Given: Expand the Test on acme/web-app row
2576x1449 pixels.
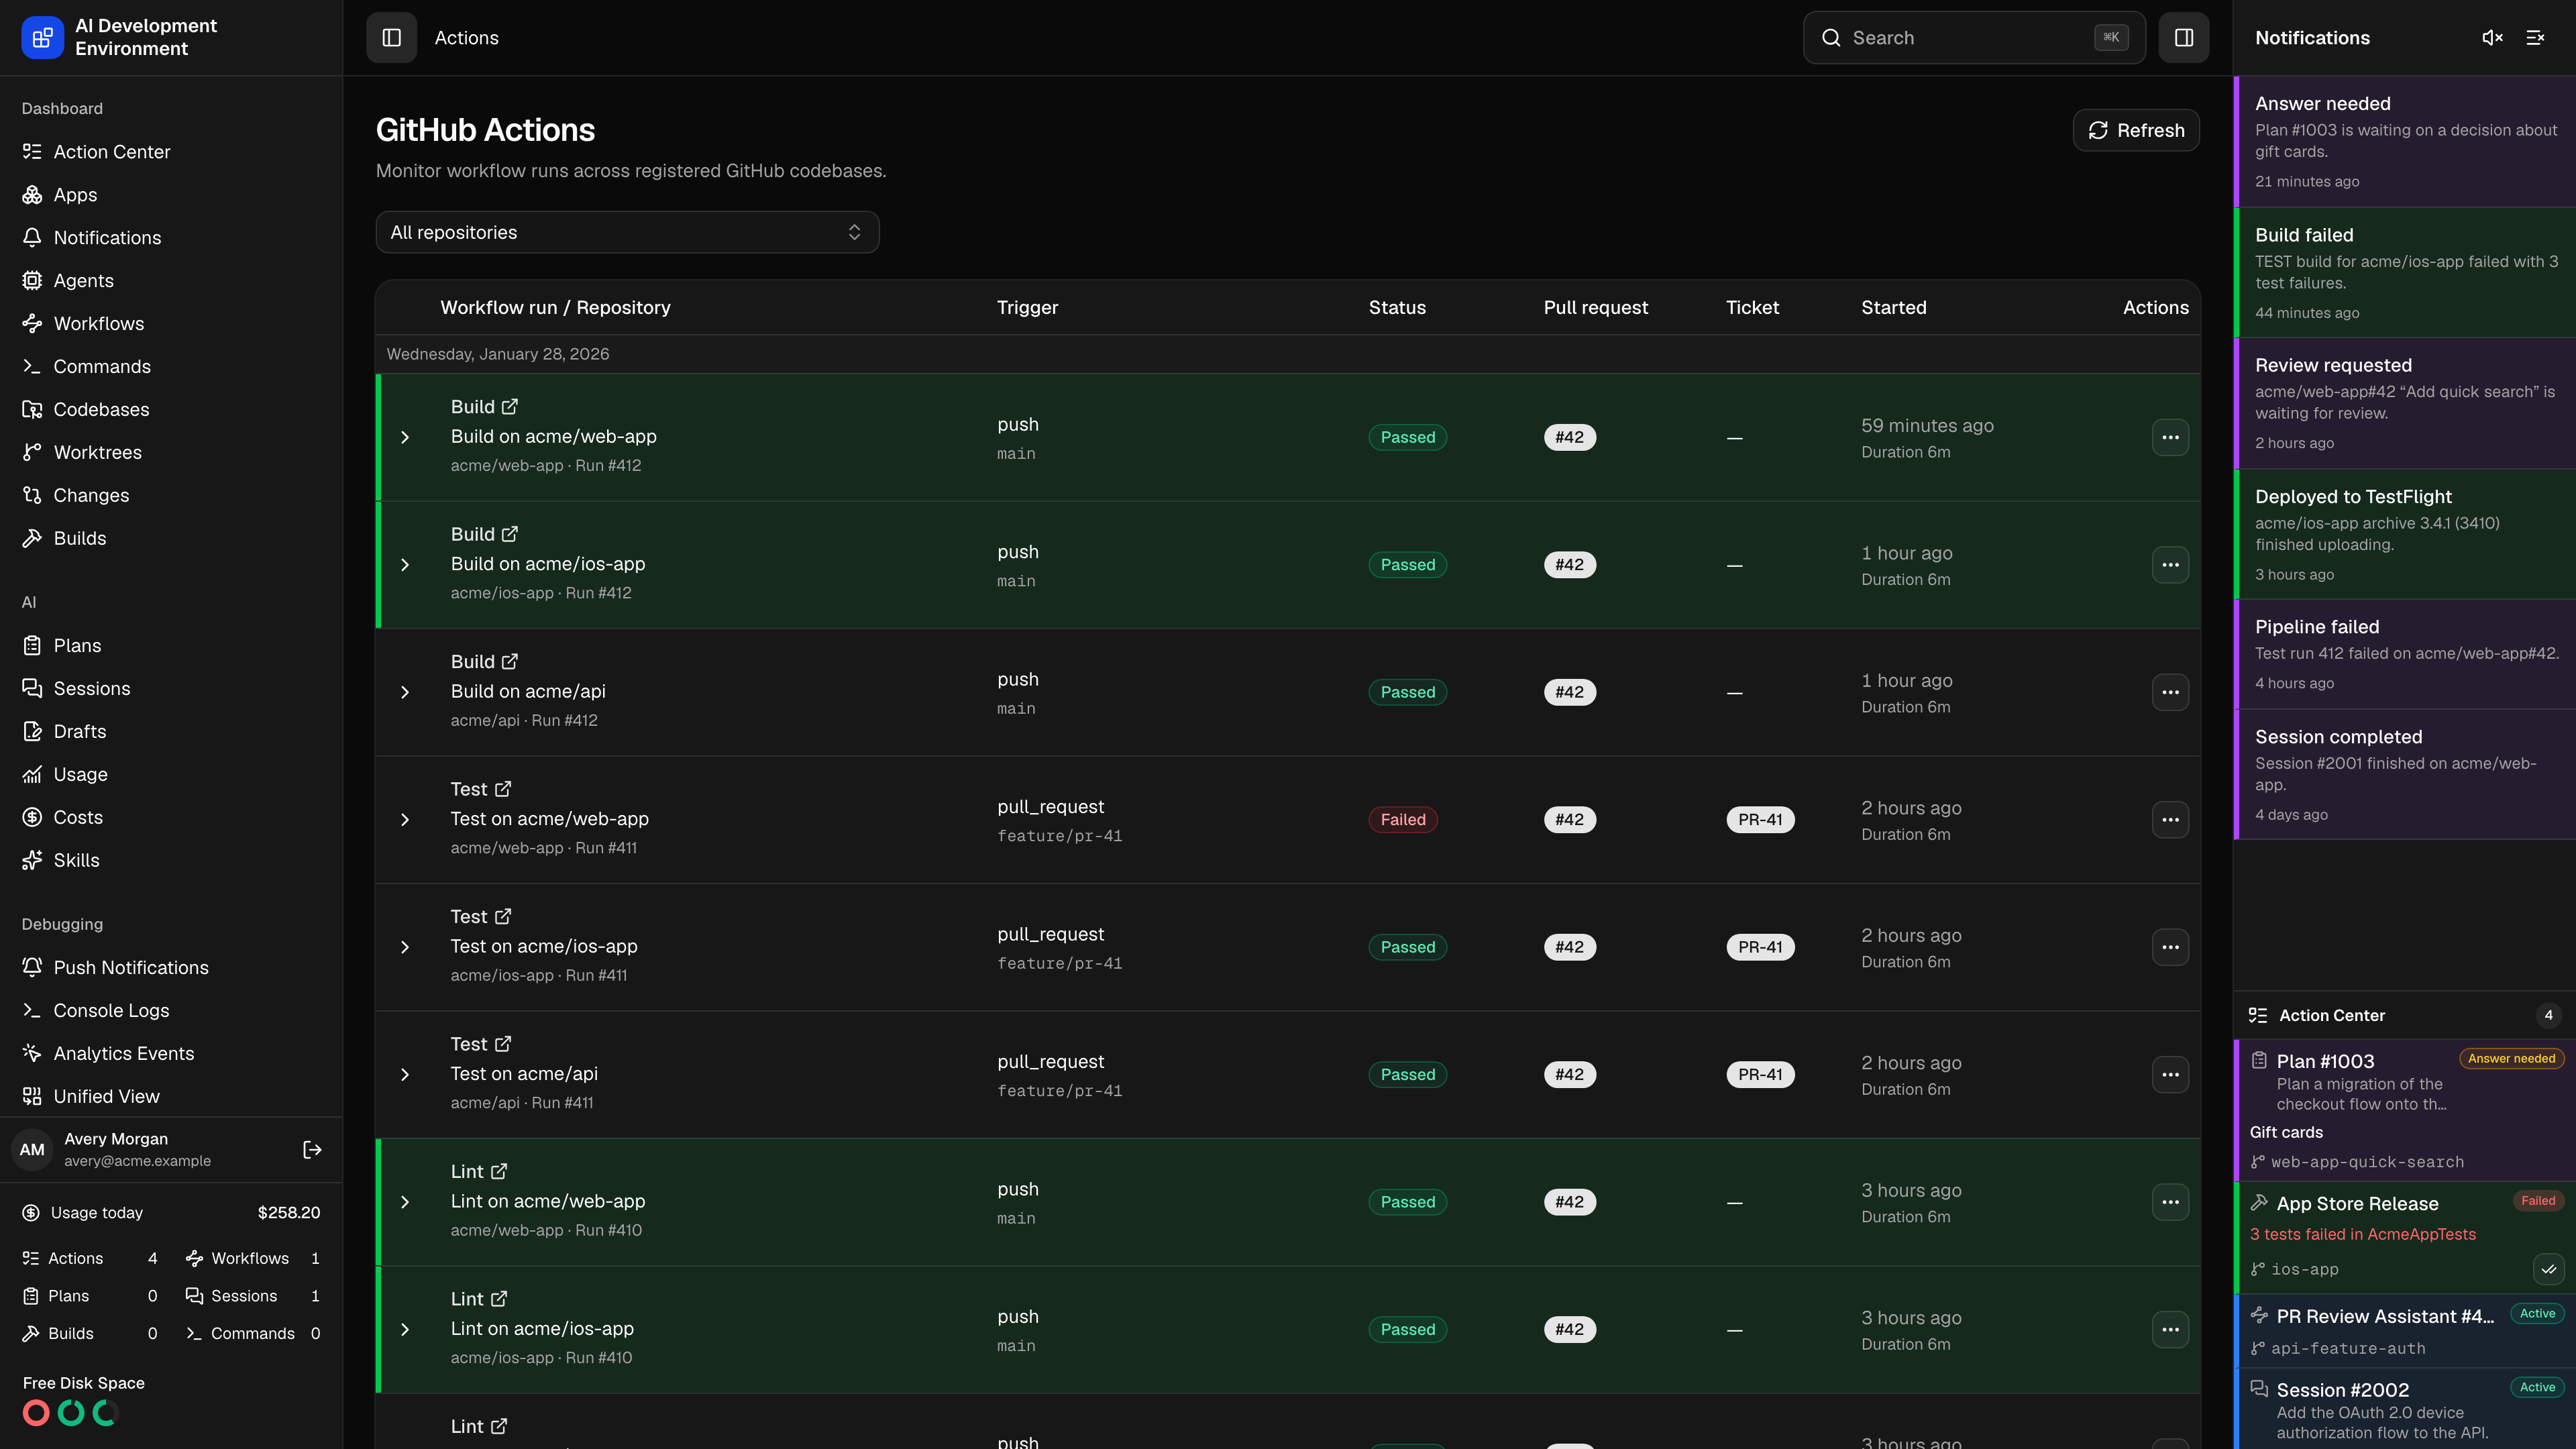Looking at the screenshot, I should pyautogui.click(x=405, y=820).
